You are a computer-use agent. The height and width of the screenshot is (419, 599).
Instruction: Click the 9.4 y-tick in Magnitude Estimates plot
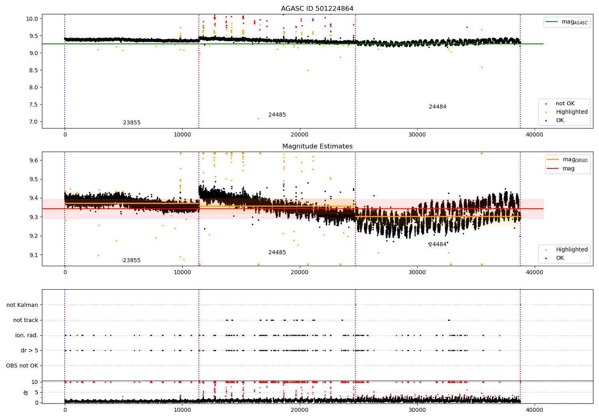[x=34, y=198]
